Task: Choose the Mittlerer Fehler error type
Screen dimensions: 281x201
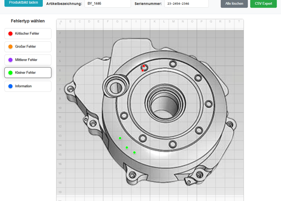Action: click(28, 60)
